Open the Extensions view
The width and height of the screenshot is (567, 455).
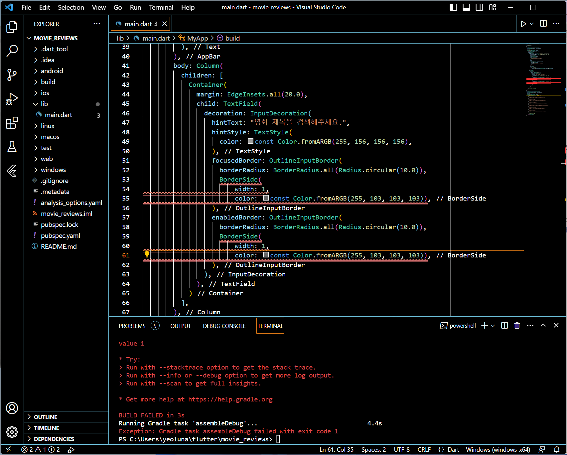pyautogui.click(x=12, y=123)
